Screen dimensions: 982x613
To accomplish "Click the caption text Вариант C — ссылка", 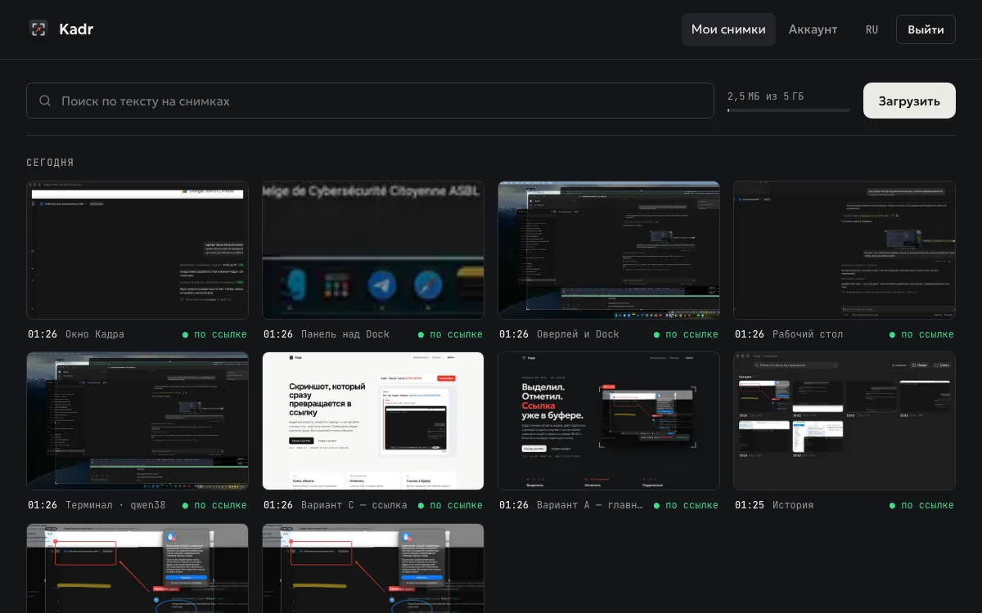I will click(354, 505).
